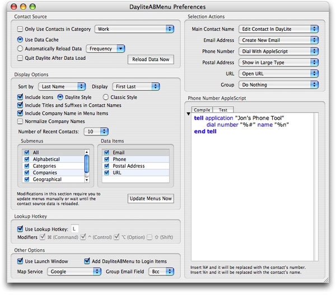Screen dimensions: 336x295
Task: Toggle the Control modifier checkbox
Action: [83, 237]
